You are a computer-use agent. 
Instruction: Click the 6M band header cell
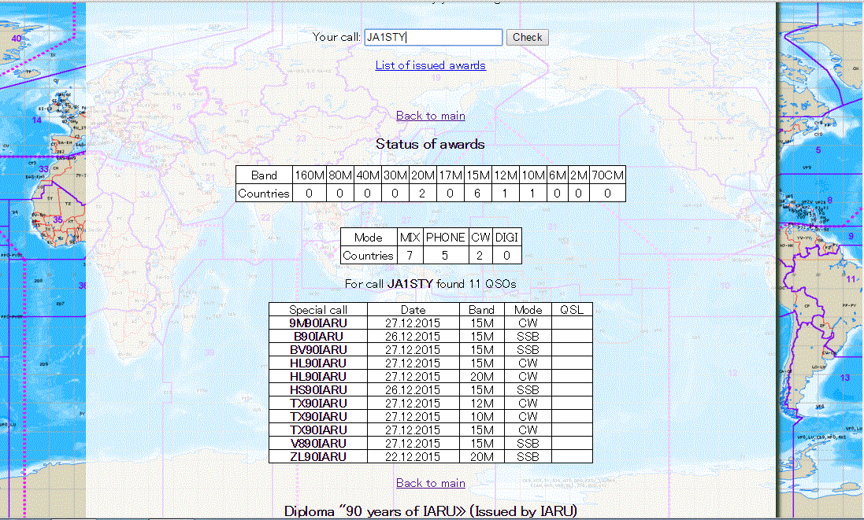point(557,175)
